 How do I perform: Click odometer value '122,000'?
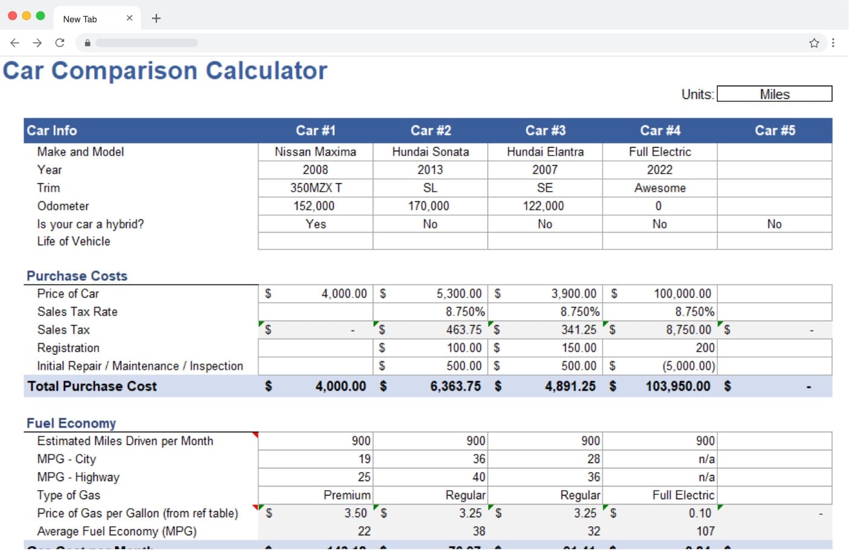[x=545, y=206]
